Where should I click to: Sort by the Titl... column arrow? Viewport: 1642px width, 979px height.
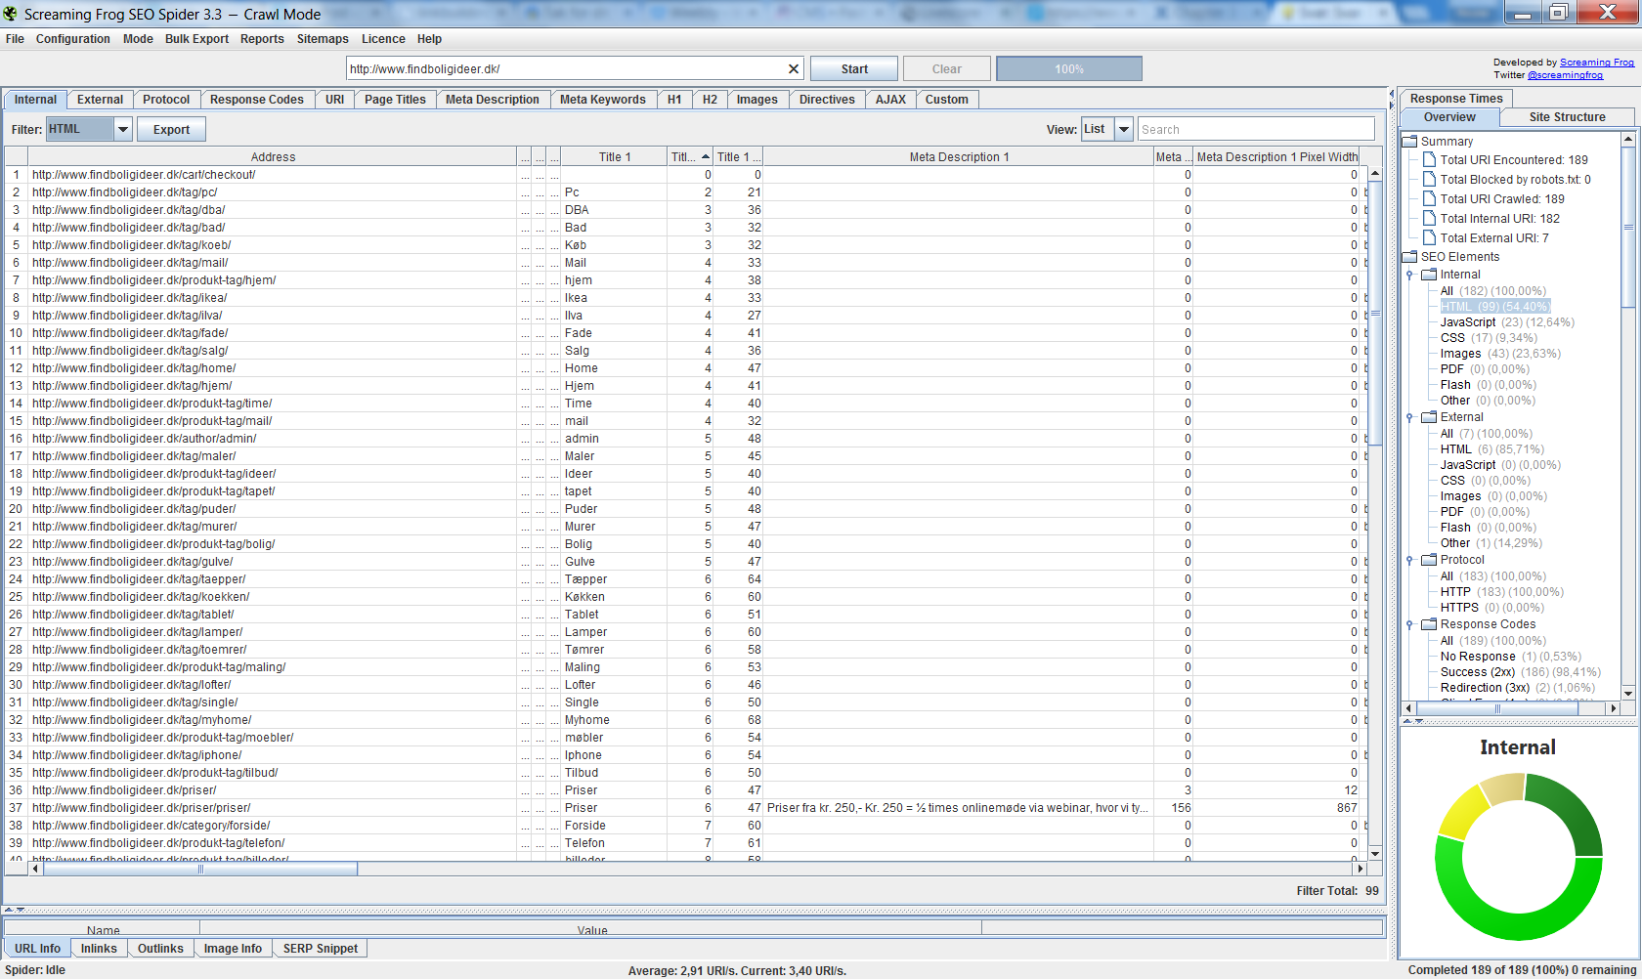(x=706, y=156)
